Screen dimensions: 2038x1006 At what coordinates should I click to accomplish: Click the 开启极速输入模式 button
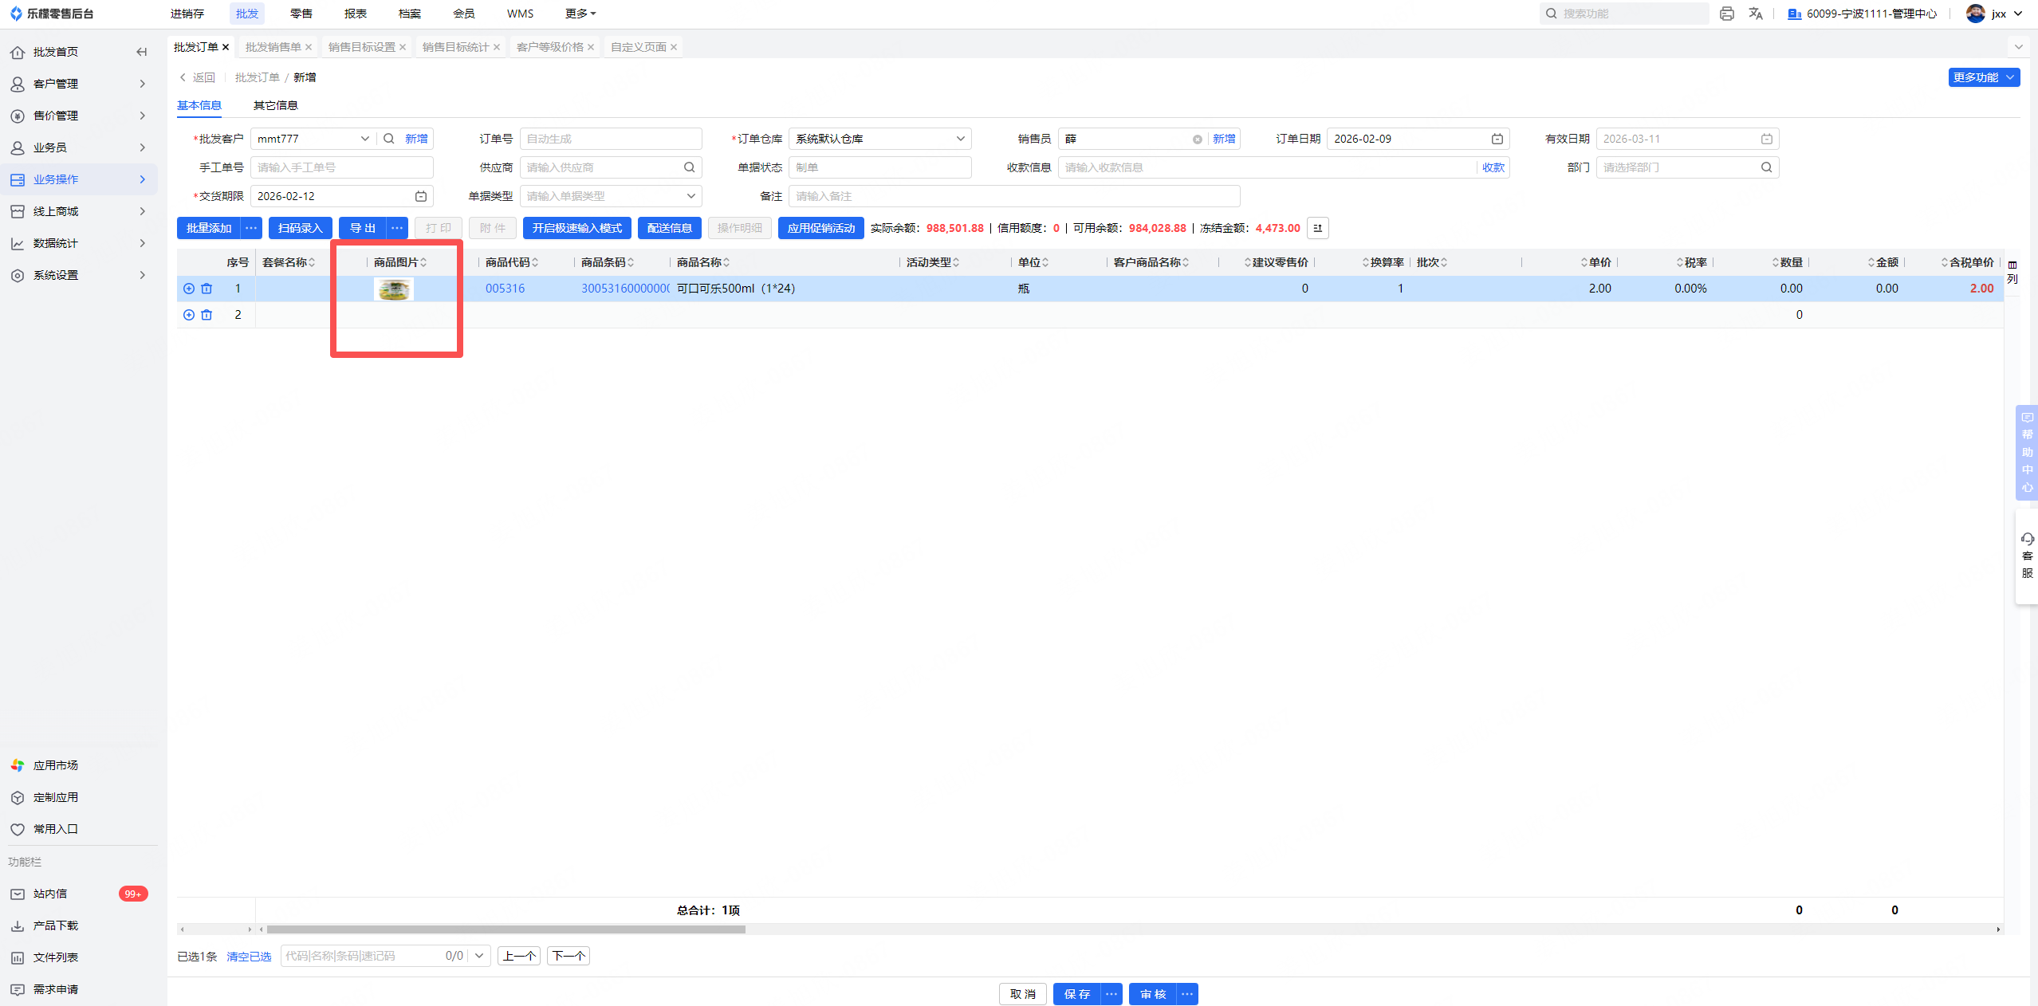pos(576,228)
